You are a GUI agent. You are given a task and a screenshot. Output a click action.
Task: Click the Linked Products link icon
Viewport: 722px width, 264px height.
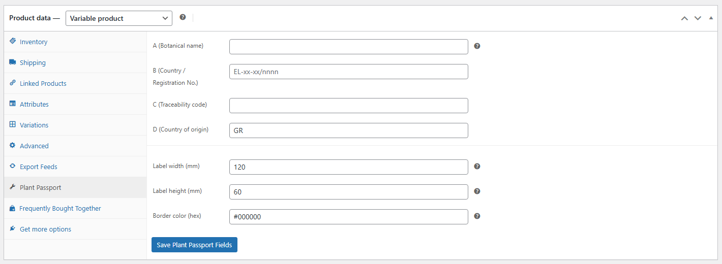pyautogui.click(x=13, y=83)
